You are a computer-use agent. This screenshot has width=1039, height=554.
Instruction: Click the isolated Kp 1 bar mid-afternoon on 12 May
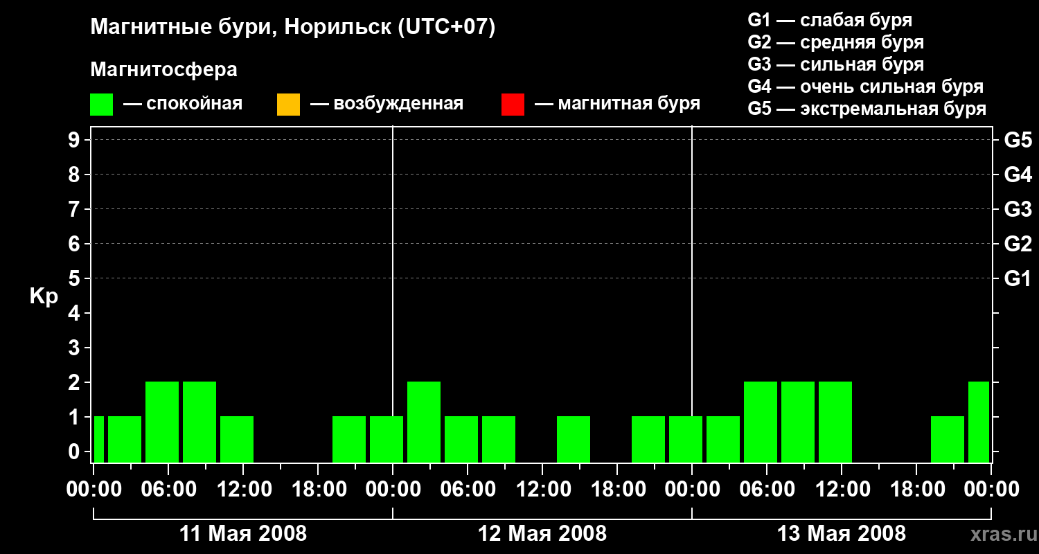tap(574, 439)
